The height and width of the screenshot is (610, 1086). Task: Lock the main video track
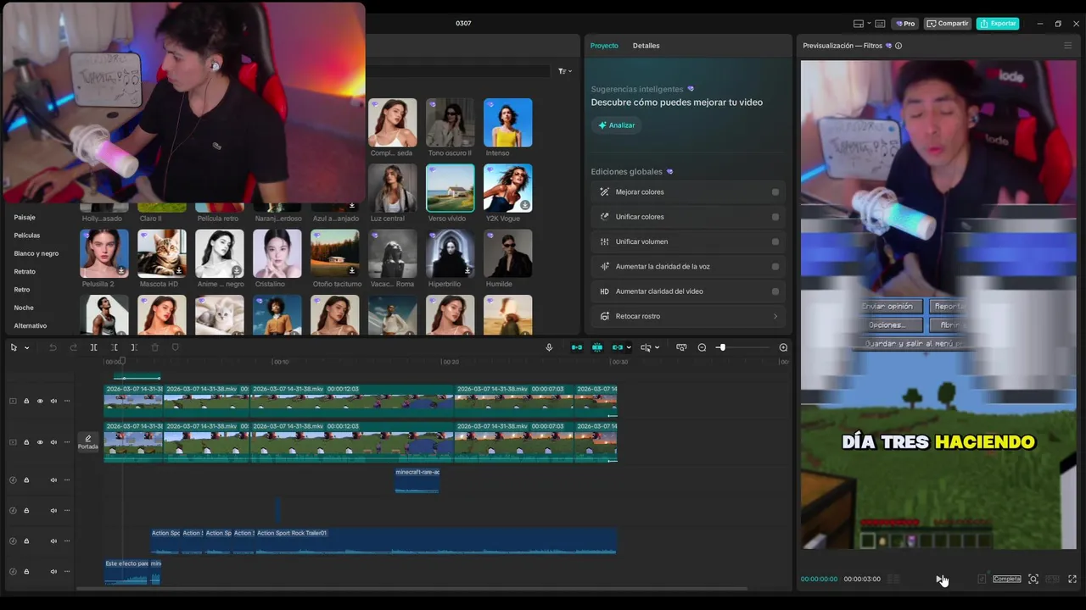[26, 442]
